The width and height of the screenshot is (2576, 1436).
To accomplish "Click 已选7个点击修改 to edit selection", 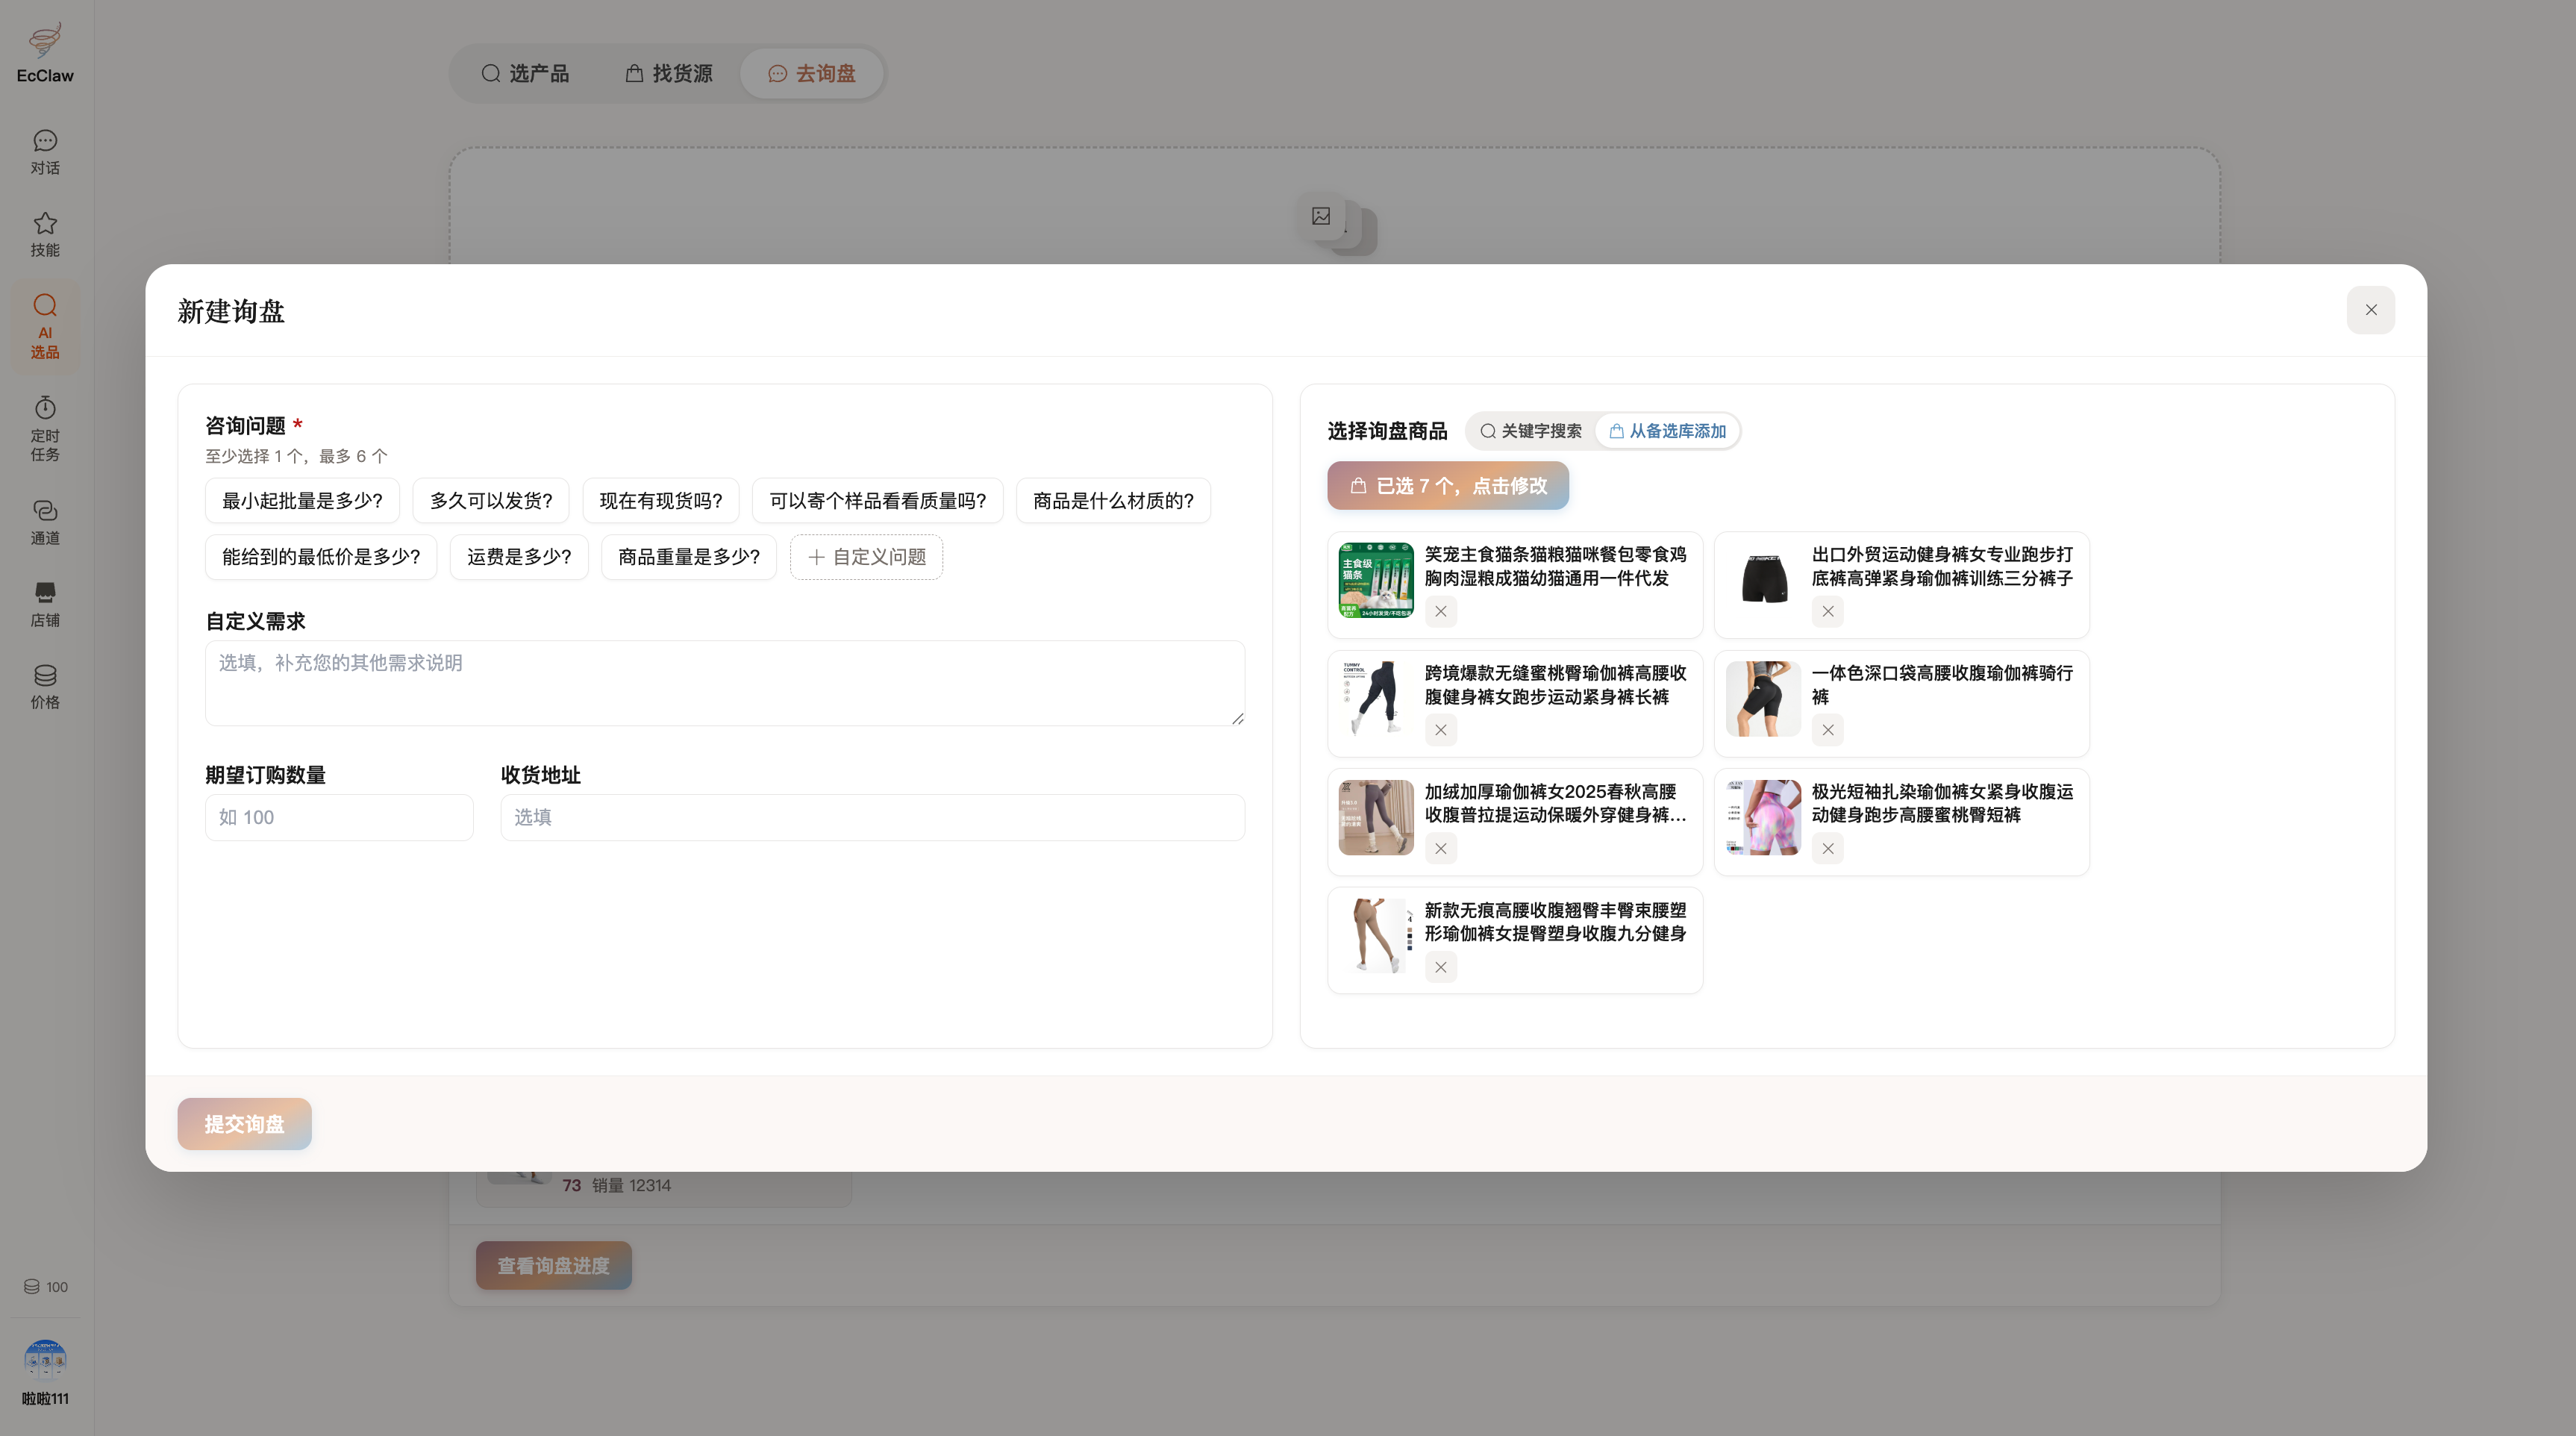I will point(1447,486).
